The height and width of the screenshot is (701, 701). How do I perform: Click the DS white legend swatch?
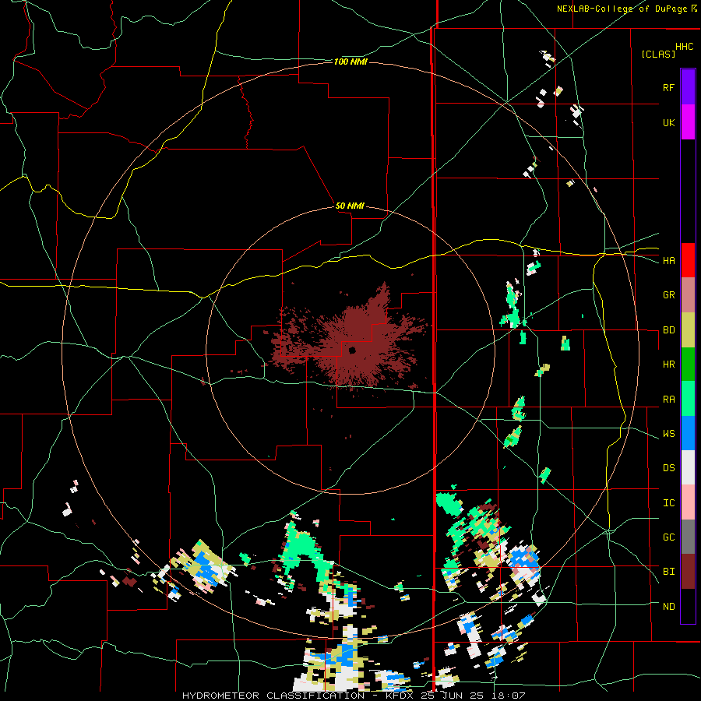click(x=688, y=467)
